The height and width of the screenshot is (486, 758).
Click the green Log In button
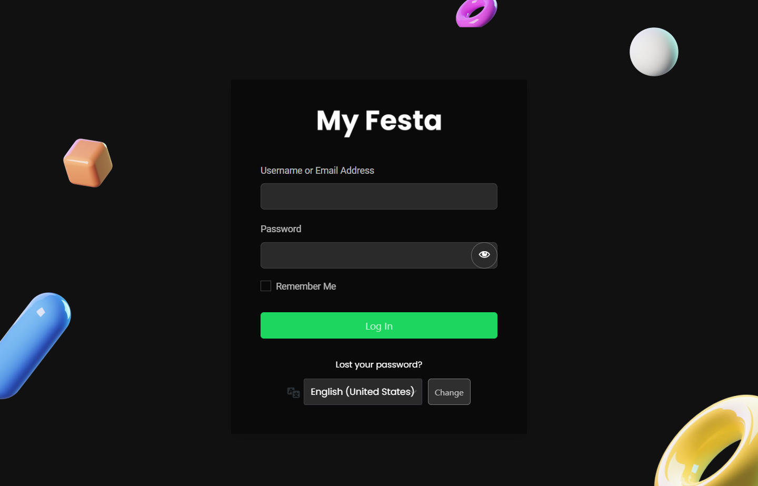(379, 325)
